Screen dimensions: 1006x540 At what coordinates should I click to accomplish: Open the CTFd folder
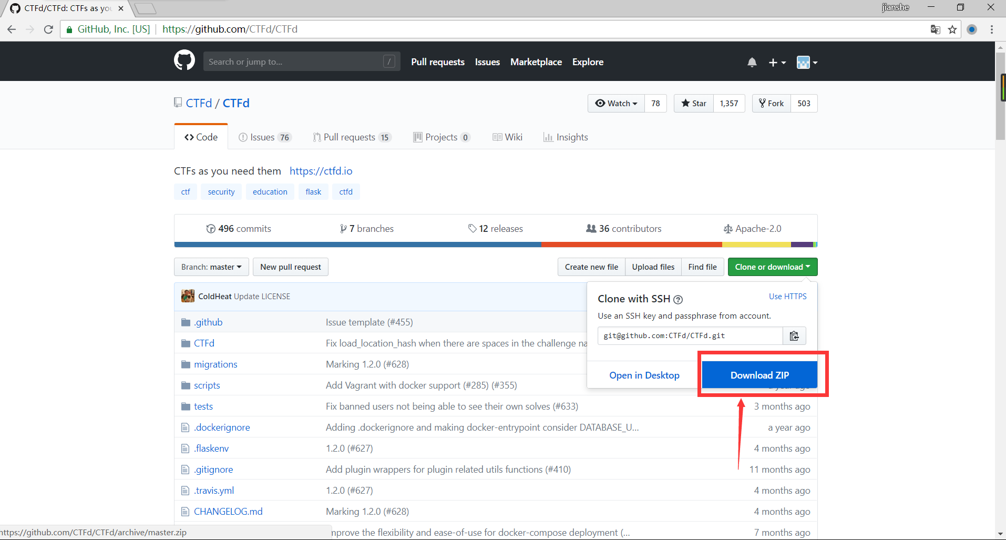coord(204,343)
